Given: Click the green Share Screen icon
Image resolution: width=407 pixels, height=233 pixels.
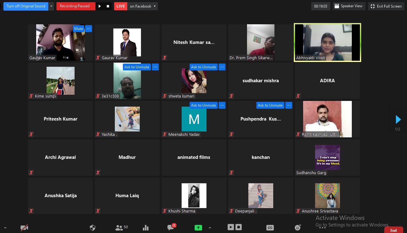Looking at the screenshot, I should [x=198, y=228].
